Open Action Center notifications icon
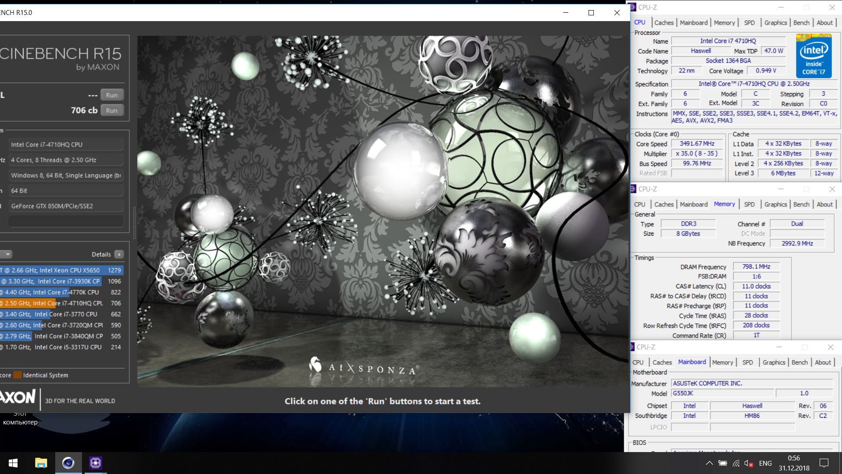The height and width of the screenshot is (474, 842). point(824,463)
